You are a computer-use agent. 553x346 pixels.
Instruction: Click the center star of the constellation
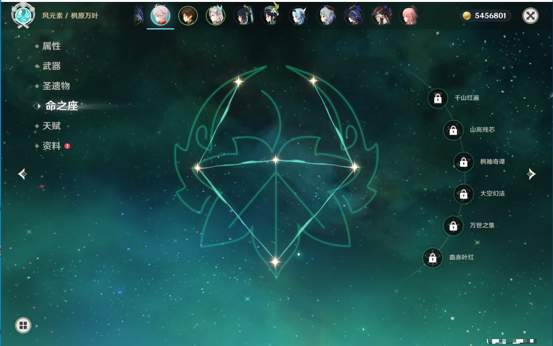pos(276,160)
